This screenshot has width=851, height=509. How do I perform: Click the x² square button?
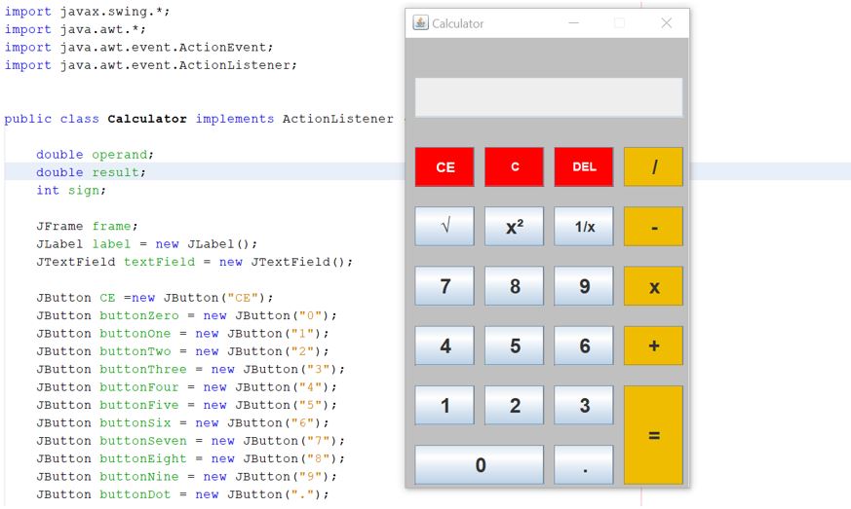pos(514,227)
